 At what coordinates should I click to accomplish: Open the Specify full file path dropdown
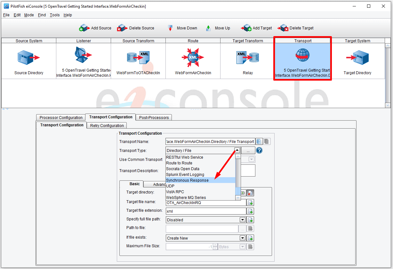tap(243, 220)
